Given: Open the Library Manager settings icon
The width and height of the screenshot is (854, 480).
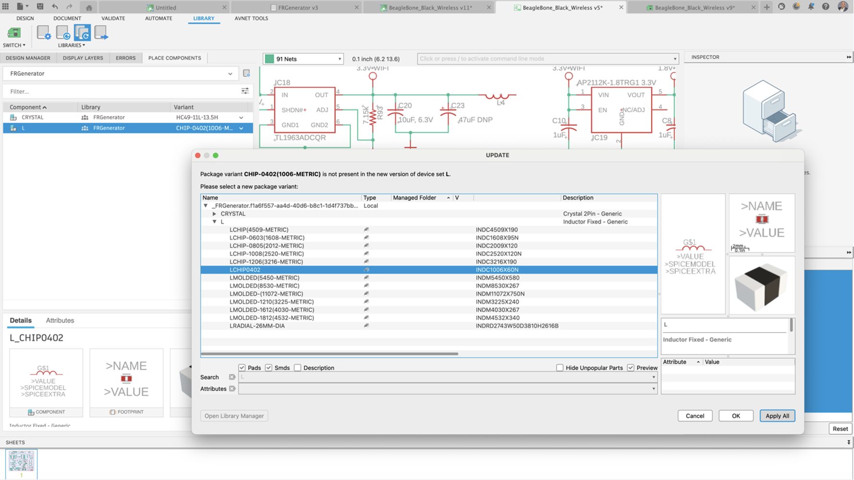Looking at the screenshot, I should click(44, 33).
